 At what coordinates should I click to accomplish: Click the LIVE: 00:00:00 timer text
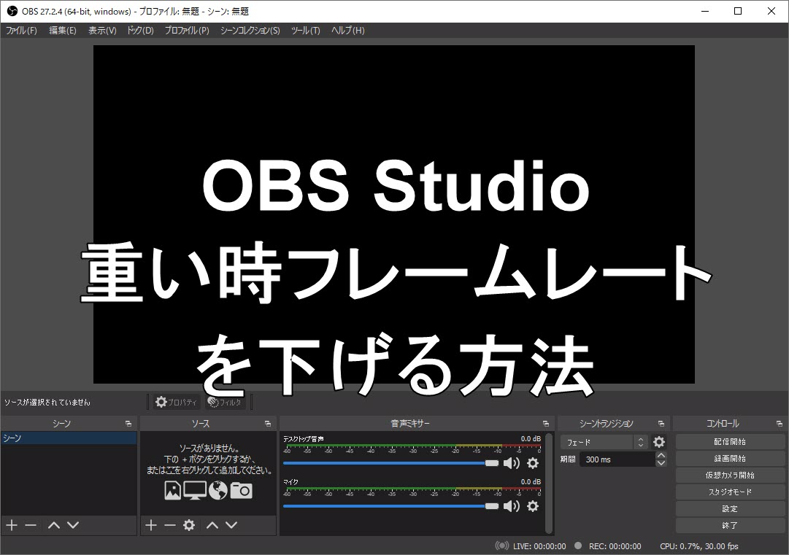539,546
